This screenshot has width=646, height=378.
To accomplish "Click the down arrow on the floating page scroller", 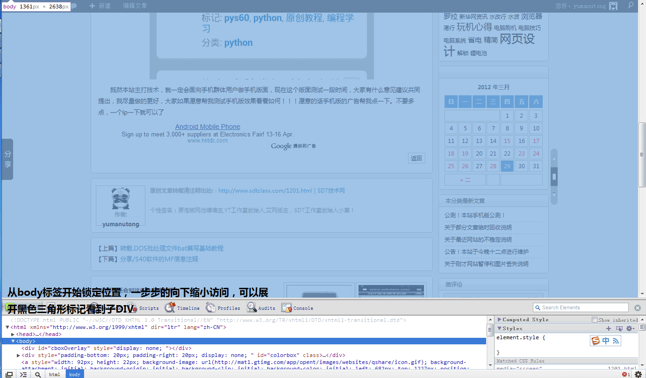I will click(554, 194).
